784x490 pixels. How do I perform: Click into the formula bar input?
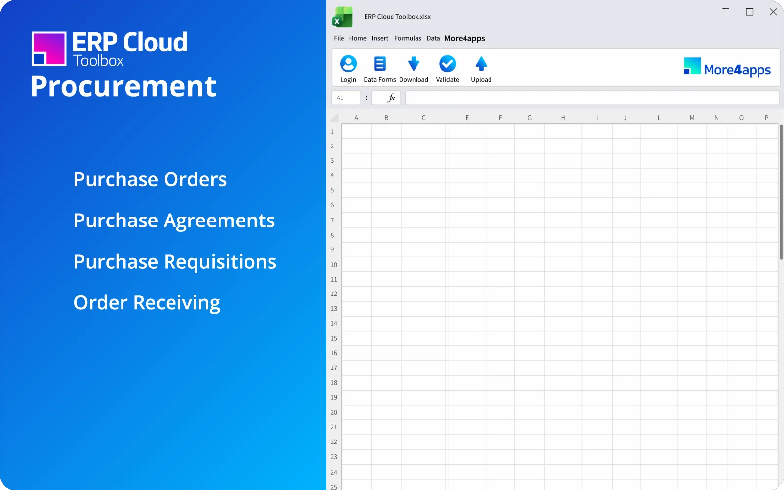pyautogui.click(x=592, y=98)
